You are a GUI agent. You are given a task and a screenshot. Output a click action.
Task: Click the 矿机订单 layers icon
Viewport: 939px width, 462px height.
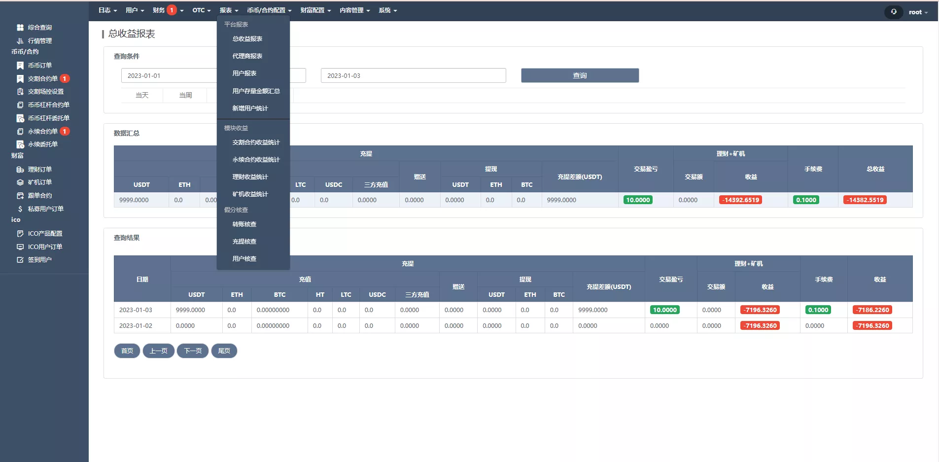point(20,182)
